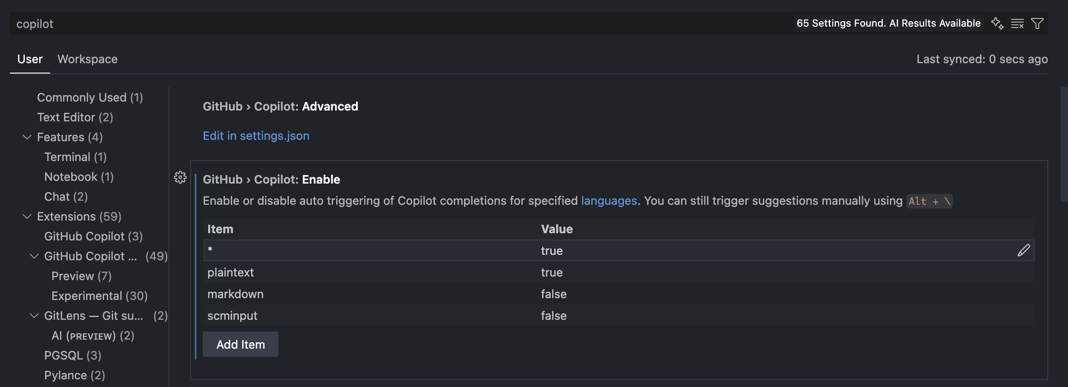Select the Pylance category
The height and width of the screenshot is (387, 1068).
coord(74,375)
